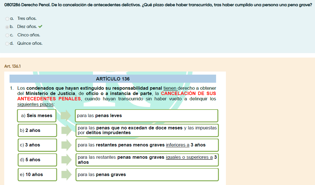The image size is (315, 185).
Task: Click the 'Tres años' answer label
Action: [27, 18]
